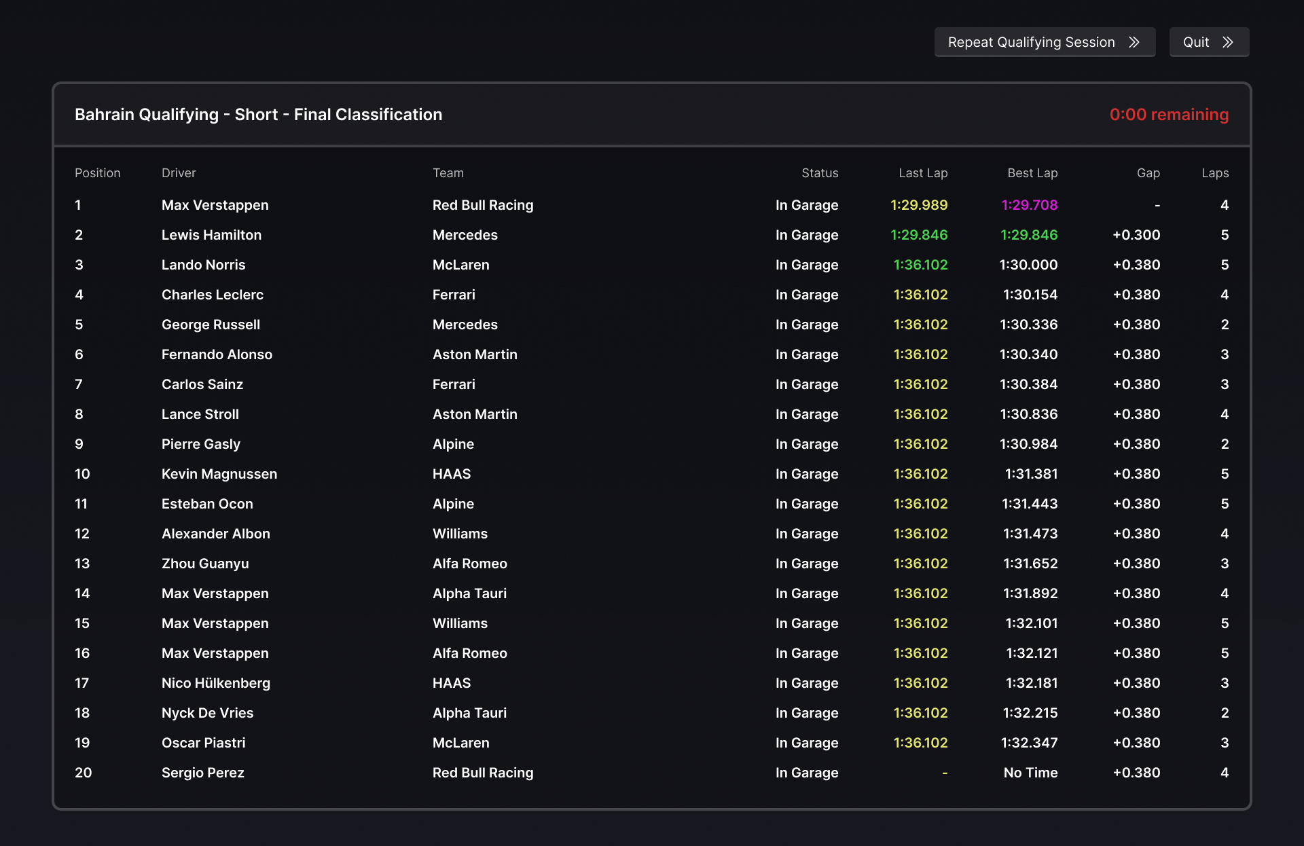Image resolution: width=1304 pixels, height=846 pixels.
Task: Click Max Verstappen's purple best lap 1:29.708
Action: (x=1029, y=205)
